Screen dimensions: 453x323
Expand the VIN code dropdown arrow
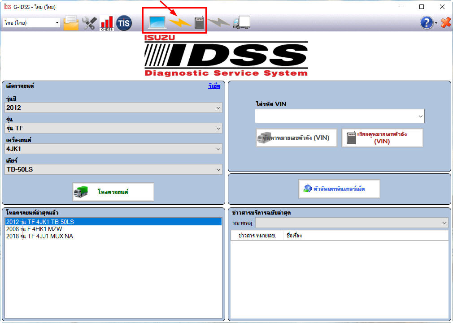[421, 116]
